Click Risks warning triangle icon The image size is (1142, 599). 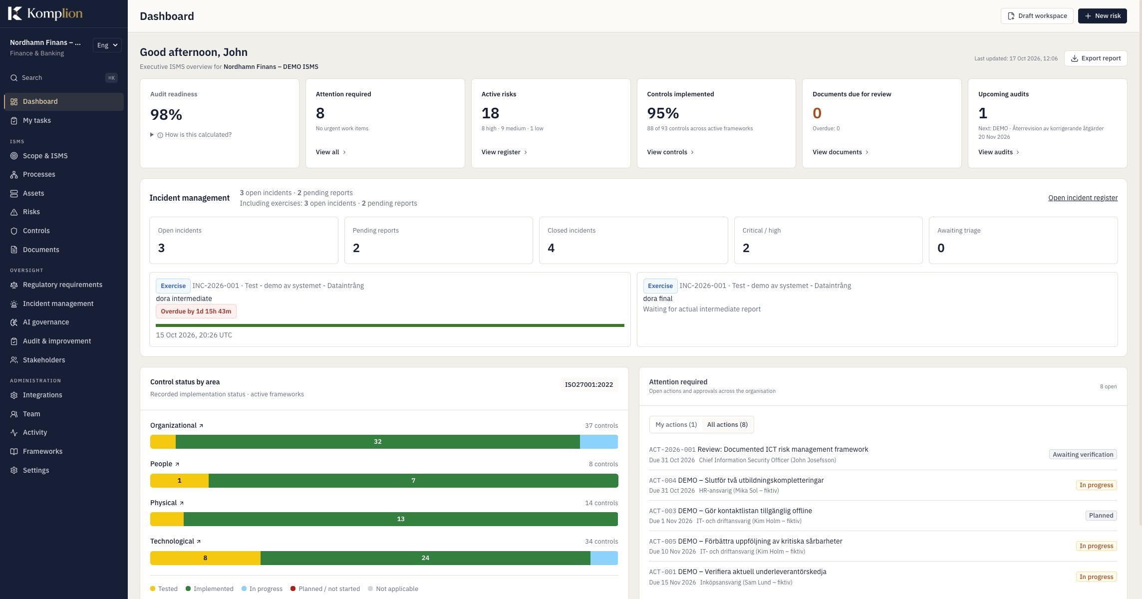coord(14,212)
